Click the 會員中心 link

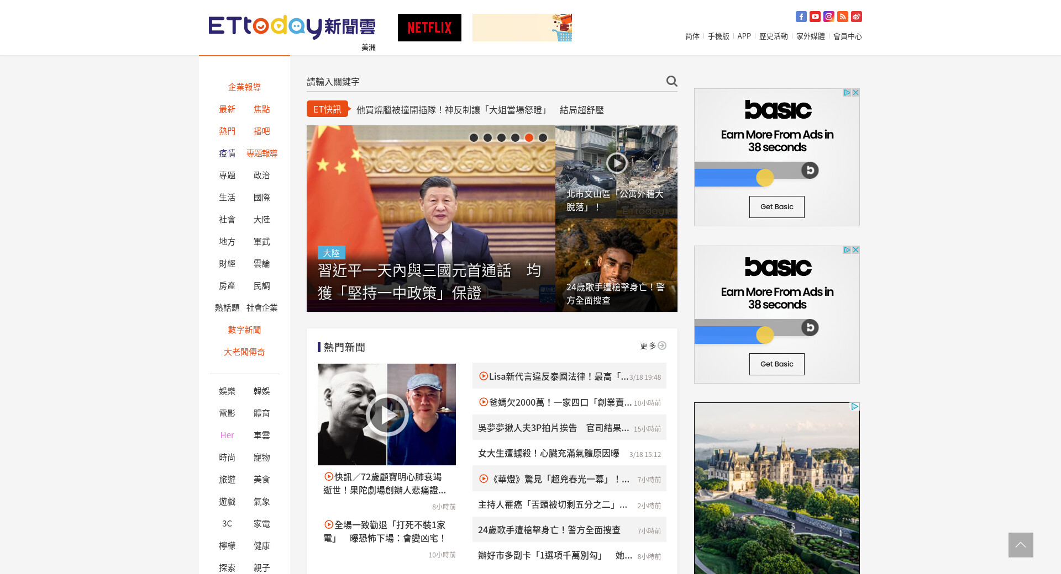point(847,36)
